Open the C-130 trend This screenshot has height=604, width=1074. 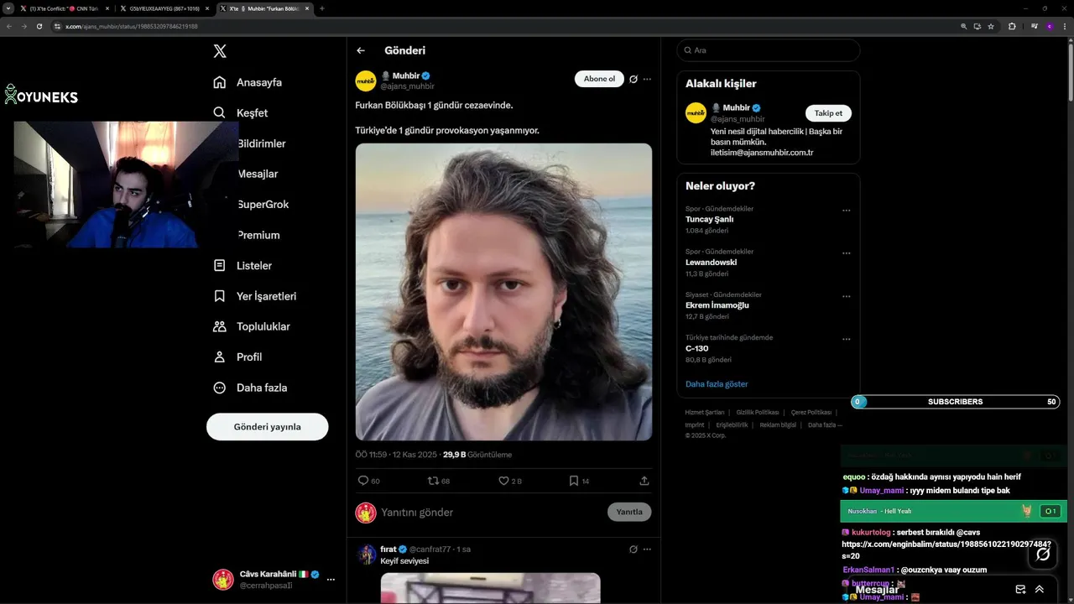click(x=696, y=348)
